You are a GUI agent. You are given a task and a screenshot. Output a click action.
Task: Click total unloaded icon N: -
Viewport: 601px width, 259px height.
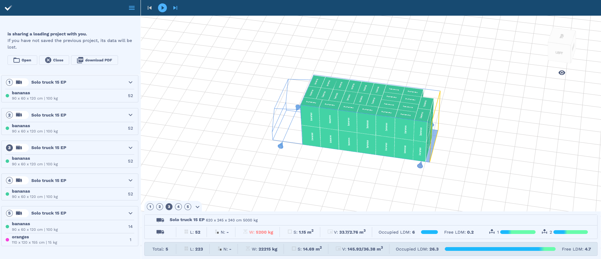(220, 249)
